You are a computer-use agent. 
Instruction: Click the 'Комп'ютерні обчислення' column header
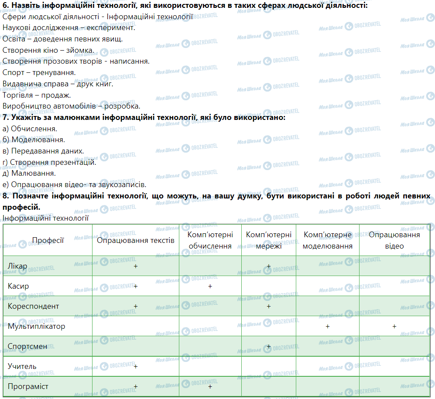210,240
